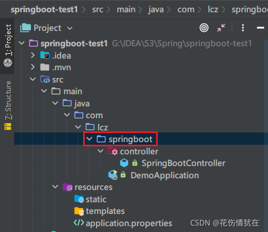Click the src source folder icon
This screenshot has width=268, height=232.
[45, 79]
